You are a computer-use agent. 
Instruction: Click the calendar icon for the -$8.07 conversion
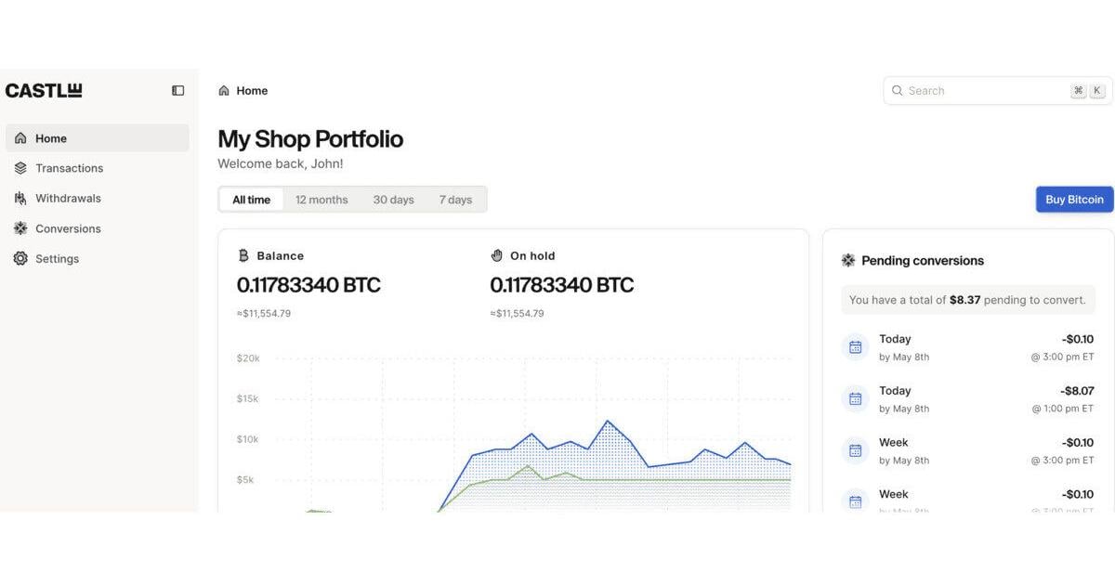(x=856, y=399)
